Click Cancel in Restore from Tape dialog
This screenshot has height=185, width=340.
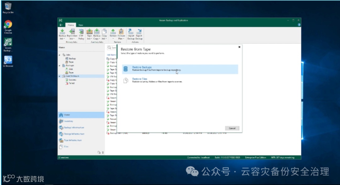point(232,128)
